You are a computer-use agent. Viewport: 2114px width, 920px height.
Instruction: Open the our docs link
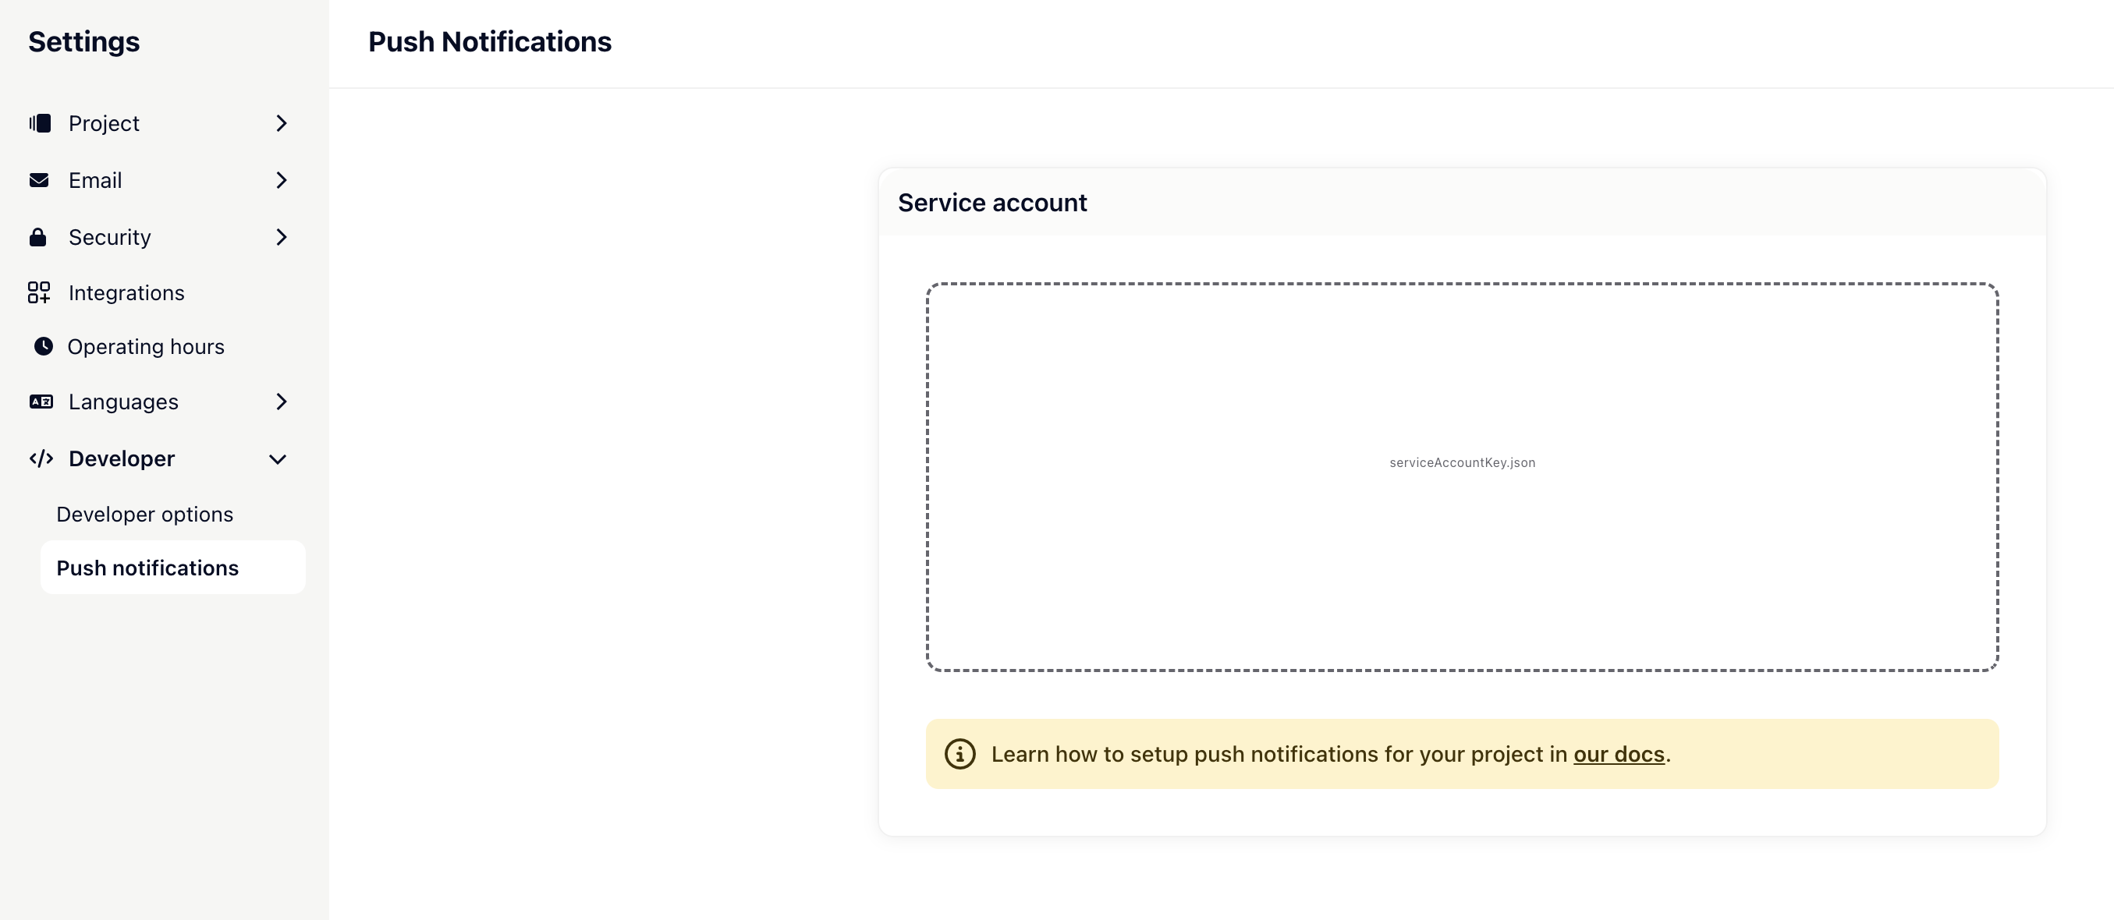coord(1619,755)
